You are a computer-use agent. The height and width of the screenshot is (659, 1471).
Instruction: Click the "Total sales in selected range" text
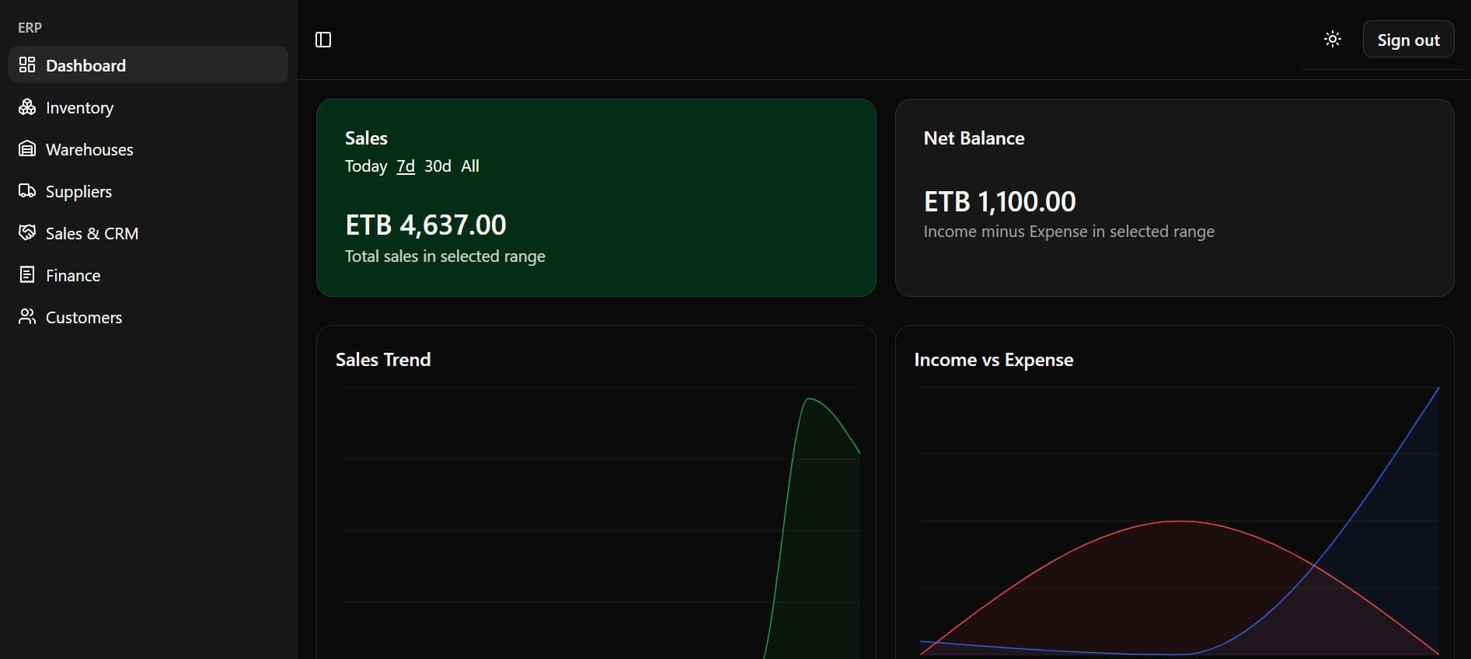[x=445, y=256]
